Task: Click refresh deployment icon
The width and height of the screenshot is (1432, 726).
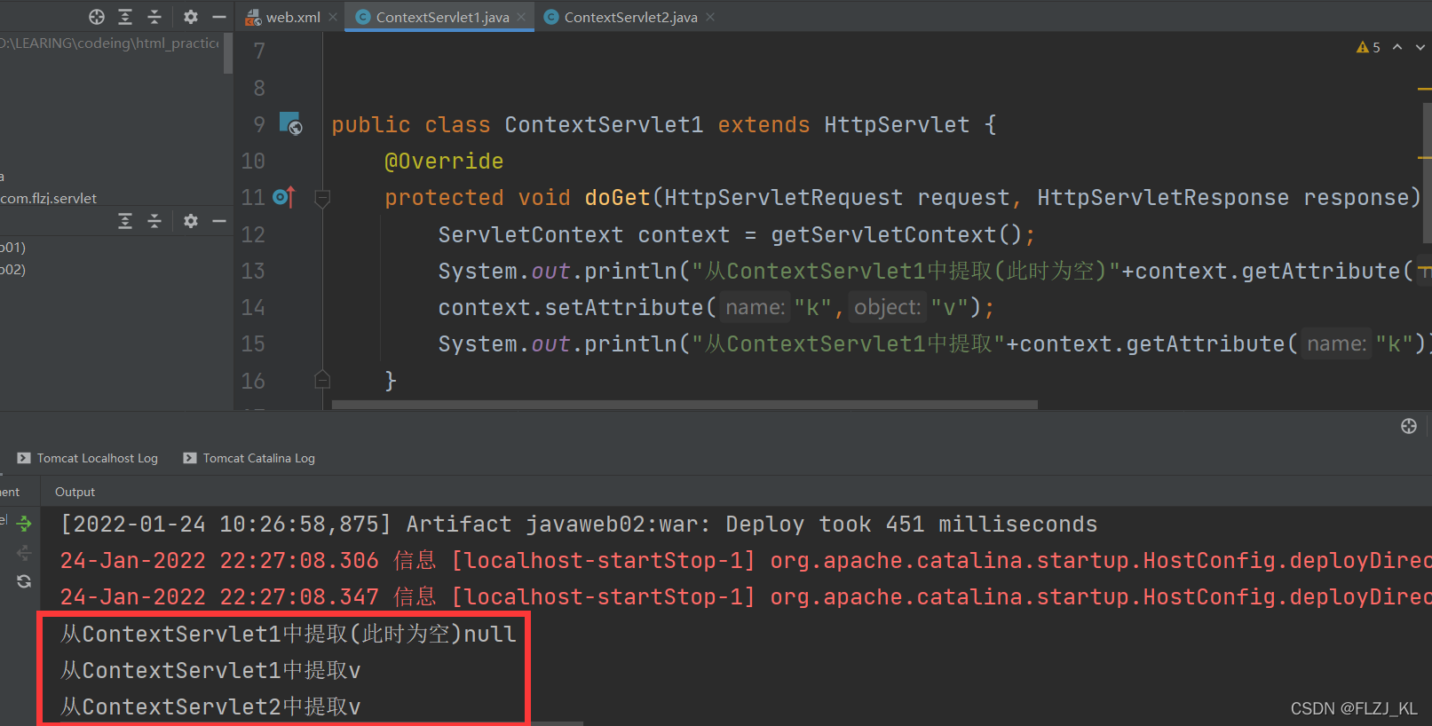Action: coord(24,581)
